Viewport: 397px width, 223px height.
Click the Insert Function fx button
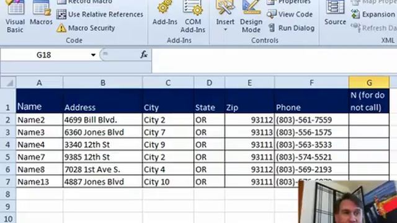pos(144,55)
